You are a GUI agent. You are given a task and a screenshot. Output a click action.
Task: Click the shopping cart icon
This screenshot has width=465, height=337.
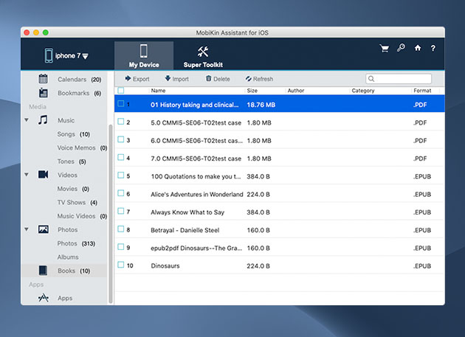(x=384, y=49)
